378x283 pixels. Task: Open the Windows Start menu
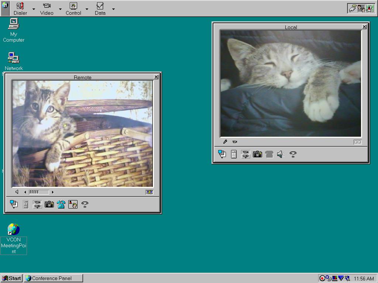11,279
